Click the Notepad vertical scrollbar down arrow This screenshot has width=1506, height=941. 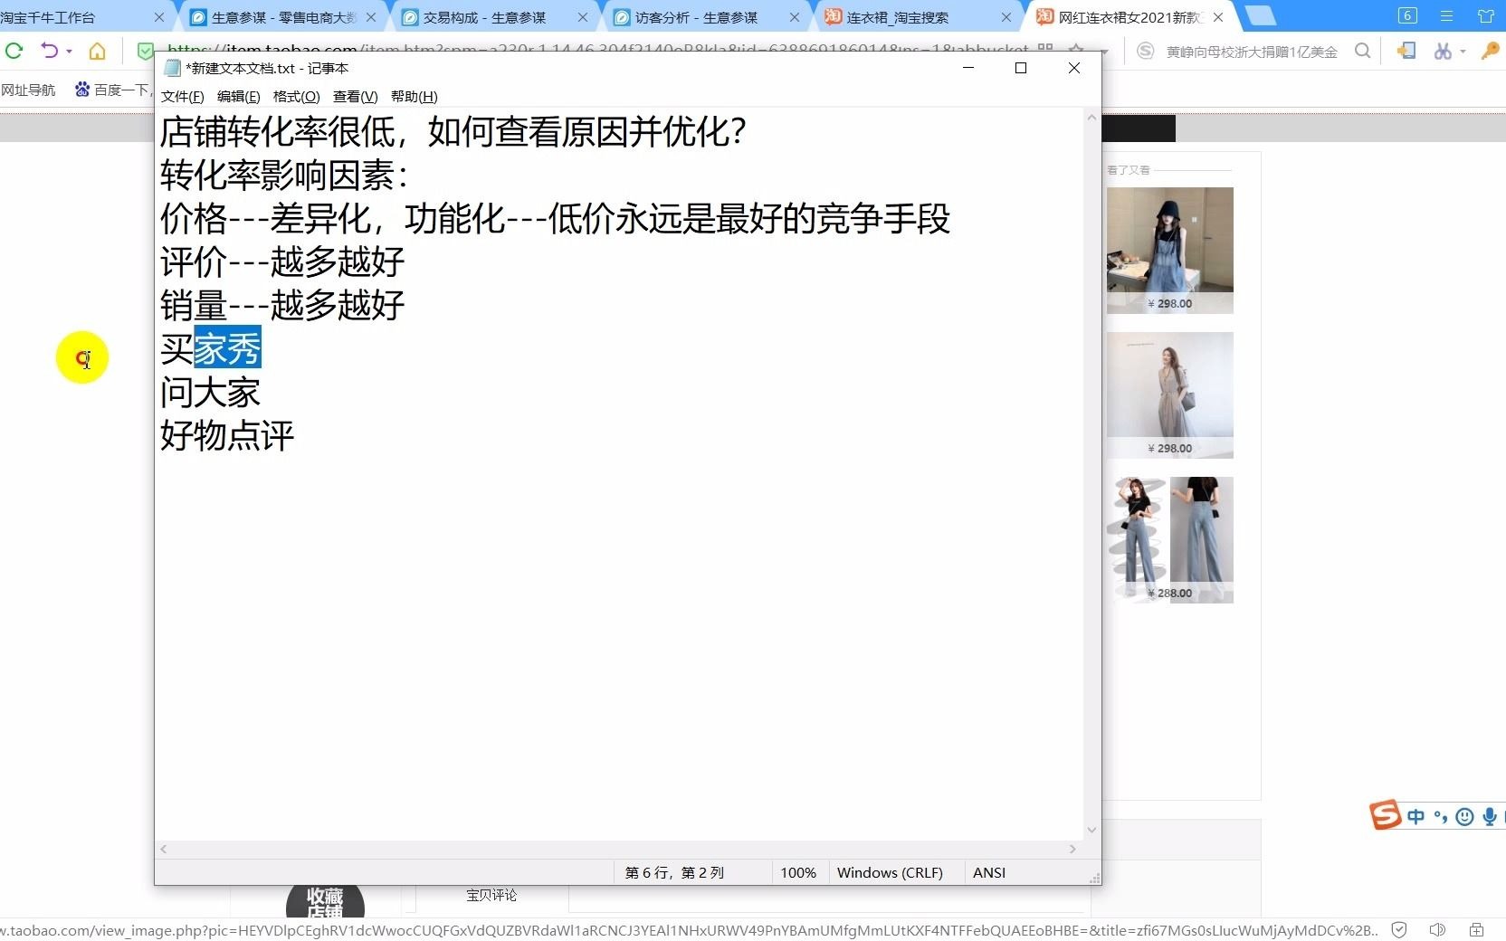pos(1091,831)
